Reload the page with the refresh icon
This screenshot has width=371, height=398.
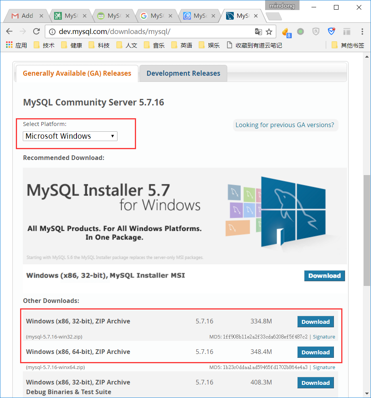pos(37,31)
